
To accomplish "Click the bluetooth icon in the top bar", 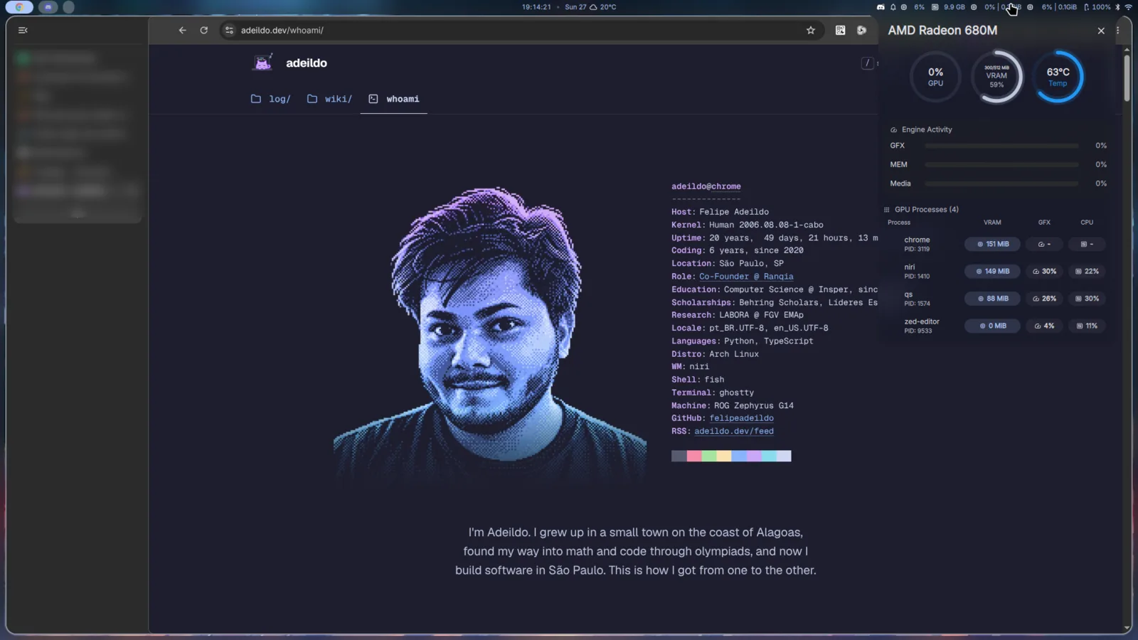I will (1117, 7).
